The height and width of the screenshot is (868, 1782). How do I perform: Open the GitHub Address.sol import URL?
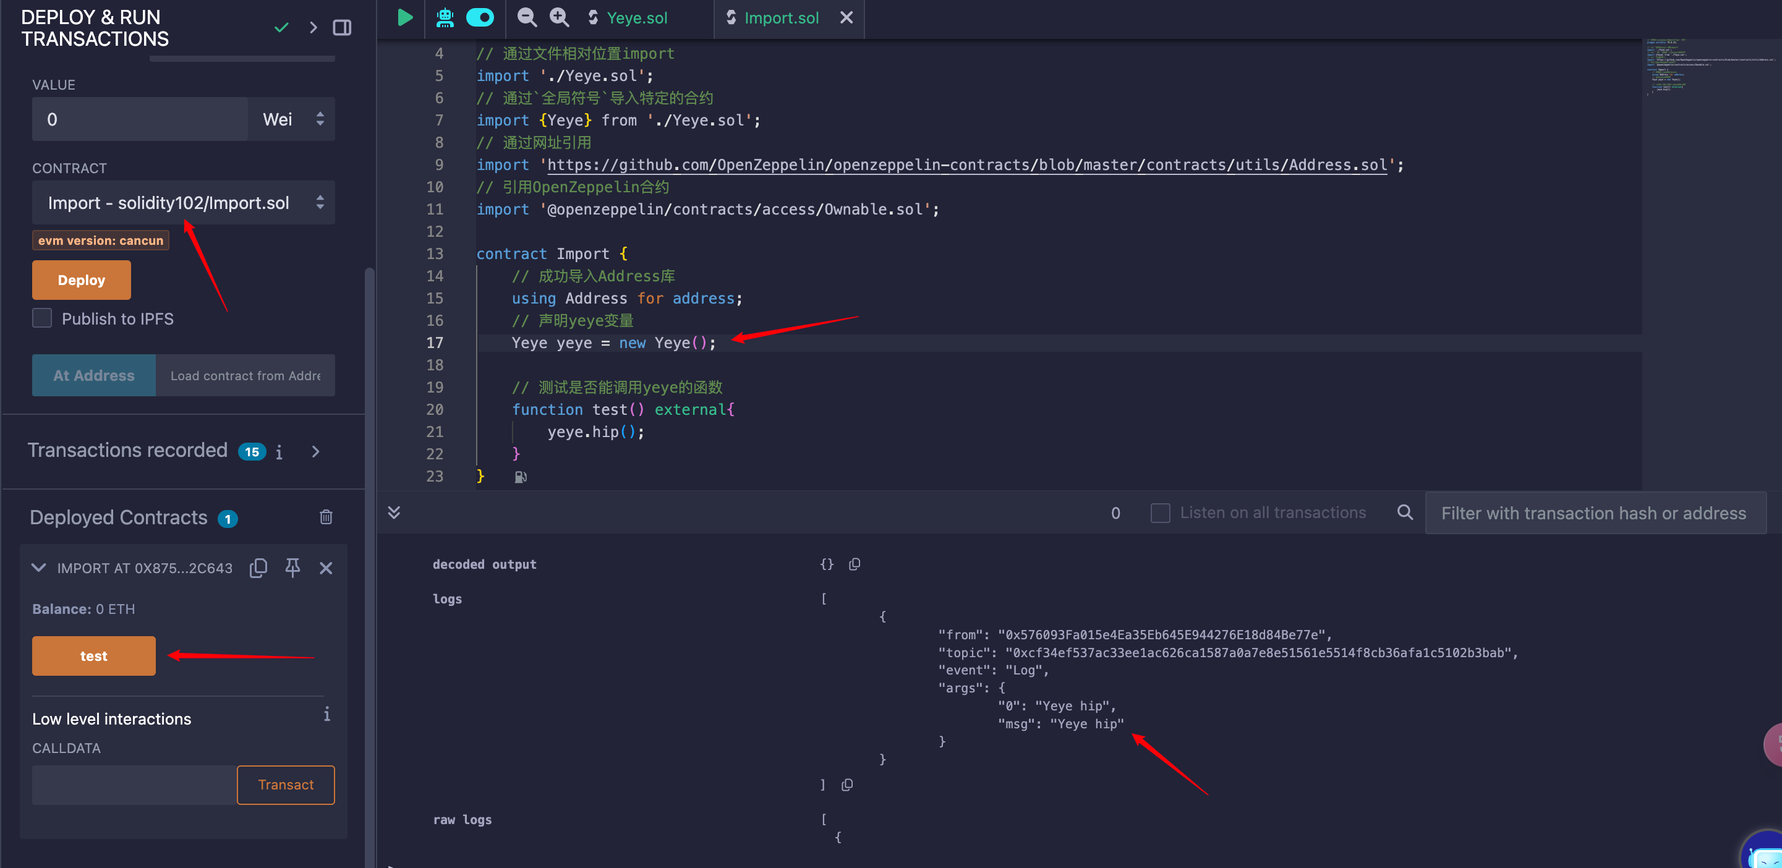coord(967,164)
